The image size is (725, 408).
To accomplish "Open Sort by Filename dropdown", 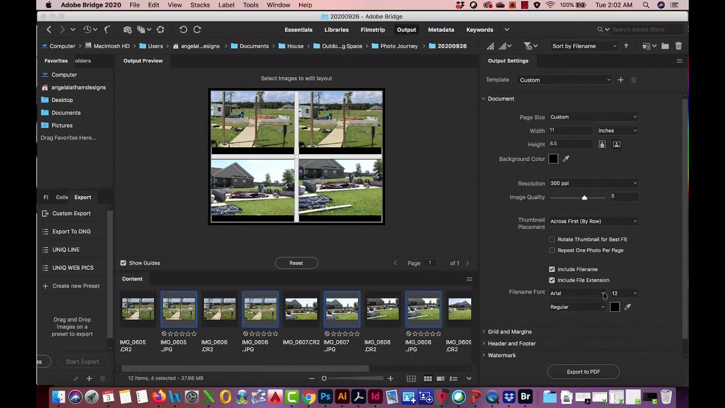I will tap(585, 46).
